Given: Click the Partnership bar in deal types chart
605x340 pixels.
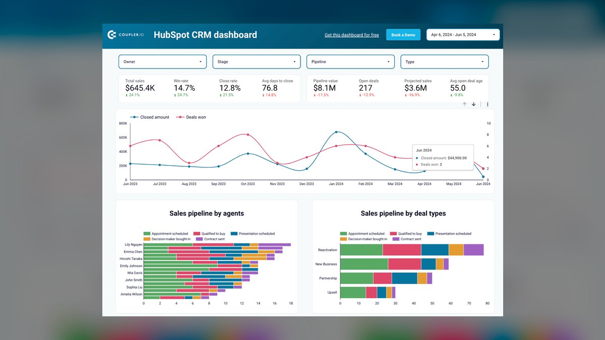Looking at the screenshot, I should (386, 278).
